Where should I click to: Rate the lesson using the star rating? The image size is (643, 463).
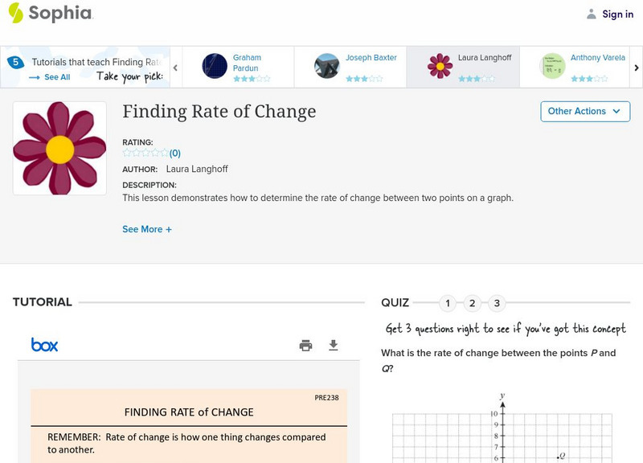(x=145, y=153)
